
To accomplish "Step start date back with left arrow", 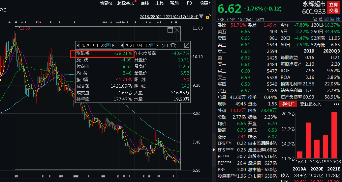I will pos(78,45).
